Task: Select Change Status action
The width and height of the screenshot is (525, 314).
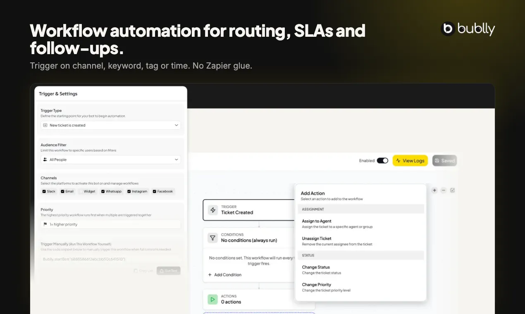Action: (360, 270)
